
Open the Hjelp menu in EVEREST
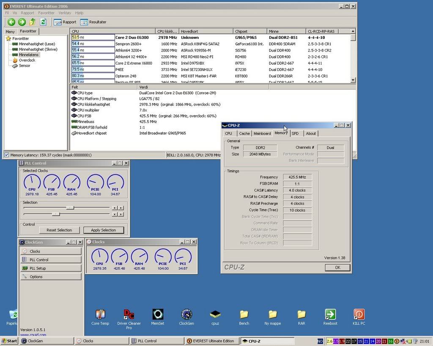(79, 13)
